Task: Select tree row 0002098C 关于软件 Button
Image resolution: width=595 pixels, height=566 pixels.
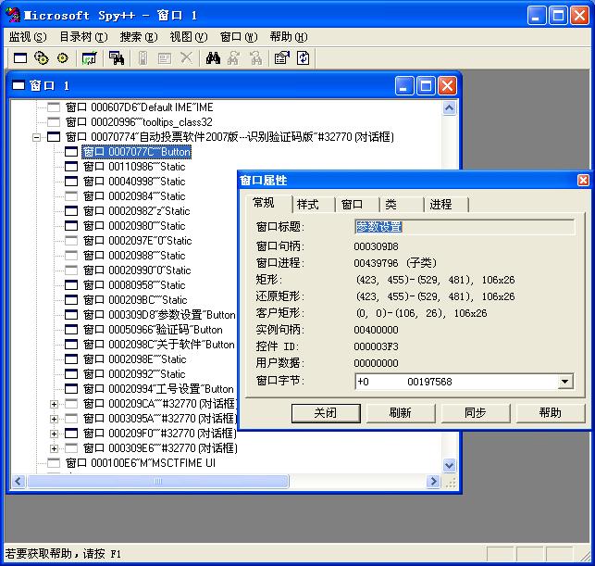Action: coord(159,345)
